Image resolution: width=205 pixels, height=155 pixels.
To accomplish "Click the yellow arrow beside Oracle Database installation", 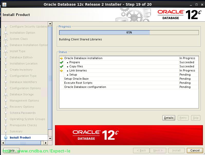I will coord(61,58).
